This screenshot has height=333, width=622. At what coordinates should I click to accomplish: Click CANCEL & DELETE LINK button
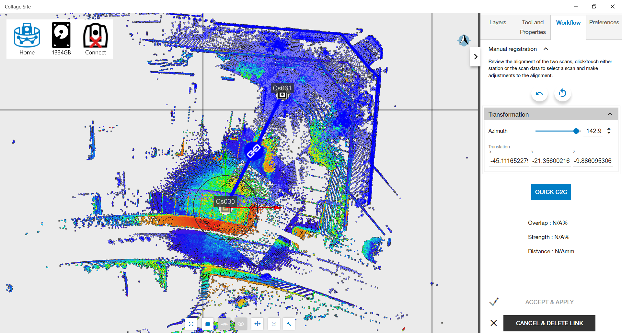coord(549,323)
